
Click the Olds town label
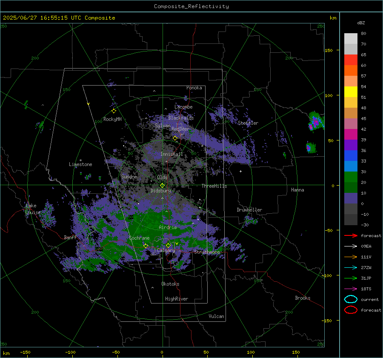tap(162, 178)
